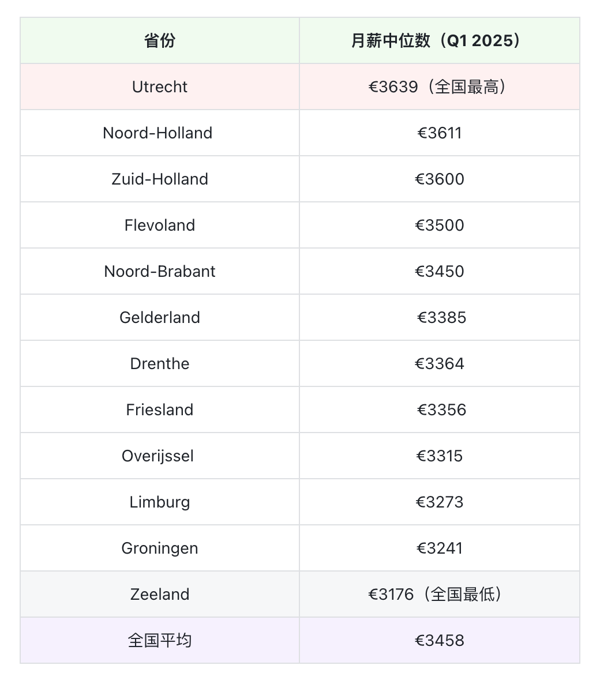Select the Flevoland cell
This screenshot has width=600, height=684.
click(x=160, y=225)
